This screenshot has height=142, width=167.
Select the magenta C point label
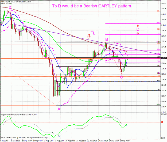[121, 77]
